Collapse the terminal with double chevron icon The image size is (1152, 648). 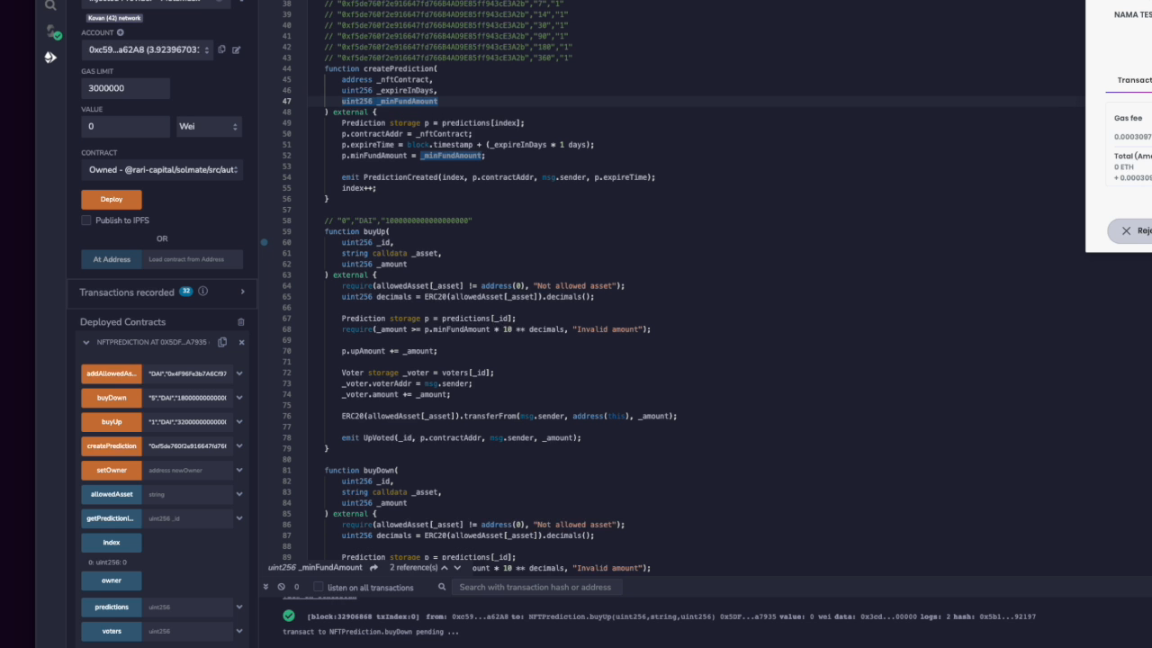tap(265, 587)
